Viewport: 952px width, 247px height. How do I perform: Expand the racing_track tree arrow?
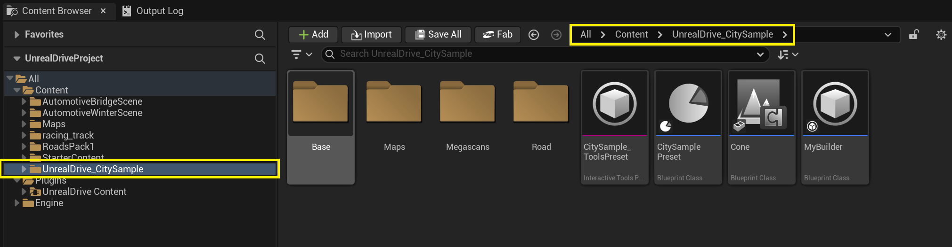click(x=24, y=135)
